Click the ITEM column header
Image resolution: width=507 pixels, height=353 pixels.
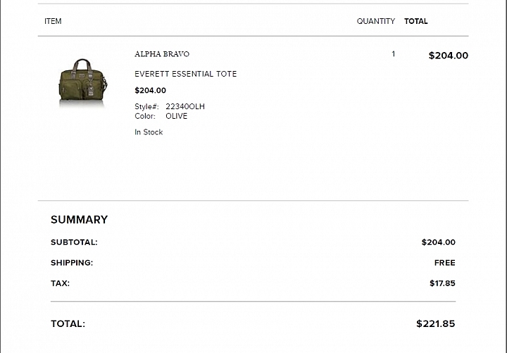(x=53, y=21)
